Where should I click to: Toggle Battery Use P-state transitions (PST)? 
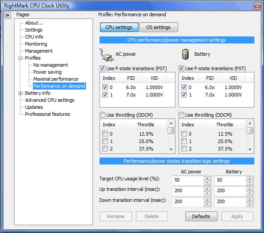coord(181,68)
